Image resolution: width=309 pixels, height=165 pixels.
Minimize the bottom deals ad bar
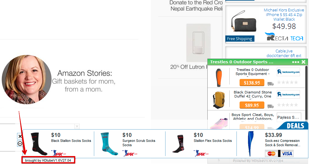(20, 143)
